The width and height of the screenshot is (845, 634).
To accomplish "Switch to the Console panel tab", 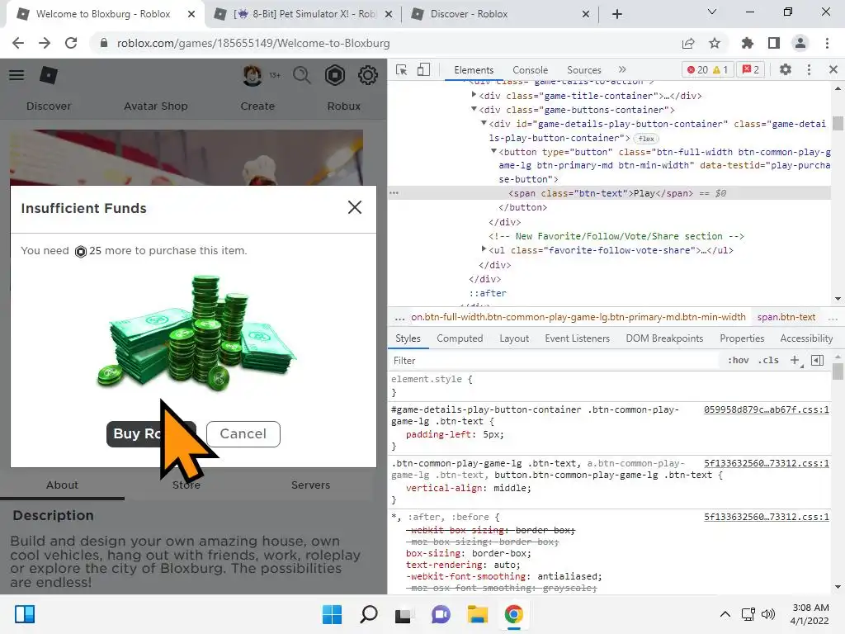I will click(531, 70).
